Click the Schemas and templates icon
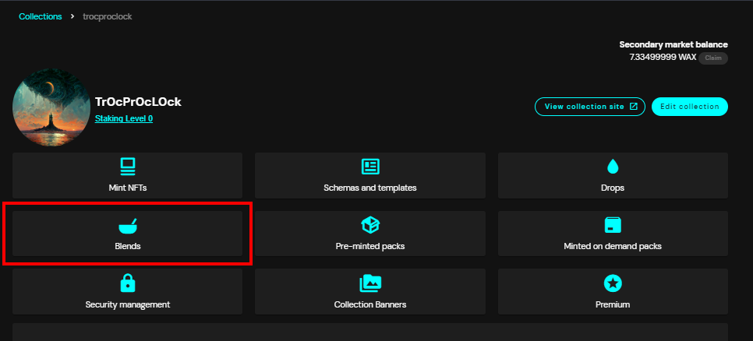The height and width of the screenshot is (341, 753). [370, 167]
